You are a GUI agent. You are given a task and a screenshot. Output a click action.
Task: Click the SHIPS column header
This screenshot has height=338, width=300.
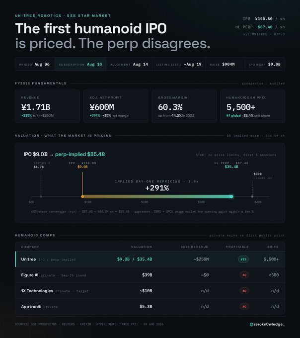[x=273, y=247]
